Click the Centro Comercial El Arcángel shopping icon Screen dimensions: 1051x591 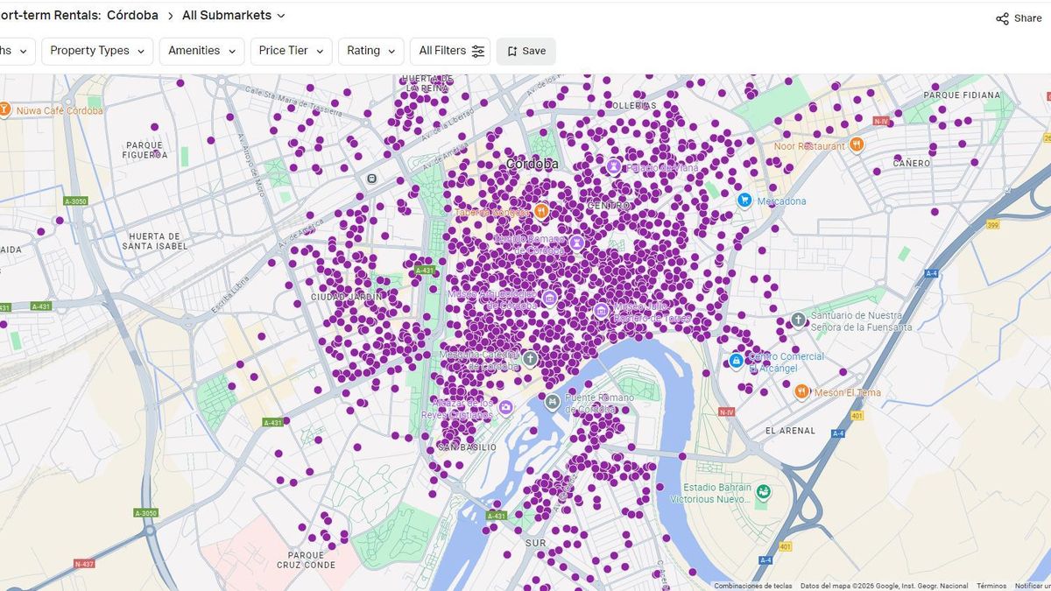[736, 360]
